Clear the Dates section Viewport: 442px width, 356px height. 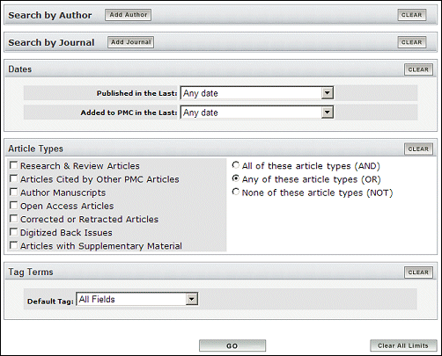[418, 69]
